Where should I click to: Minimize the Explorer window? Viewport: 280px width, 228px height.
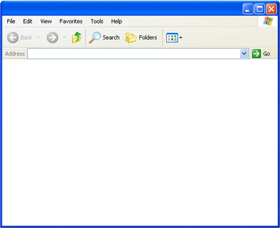(x=248, y=9)
